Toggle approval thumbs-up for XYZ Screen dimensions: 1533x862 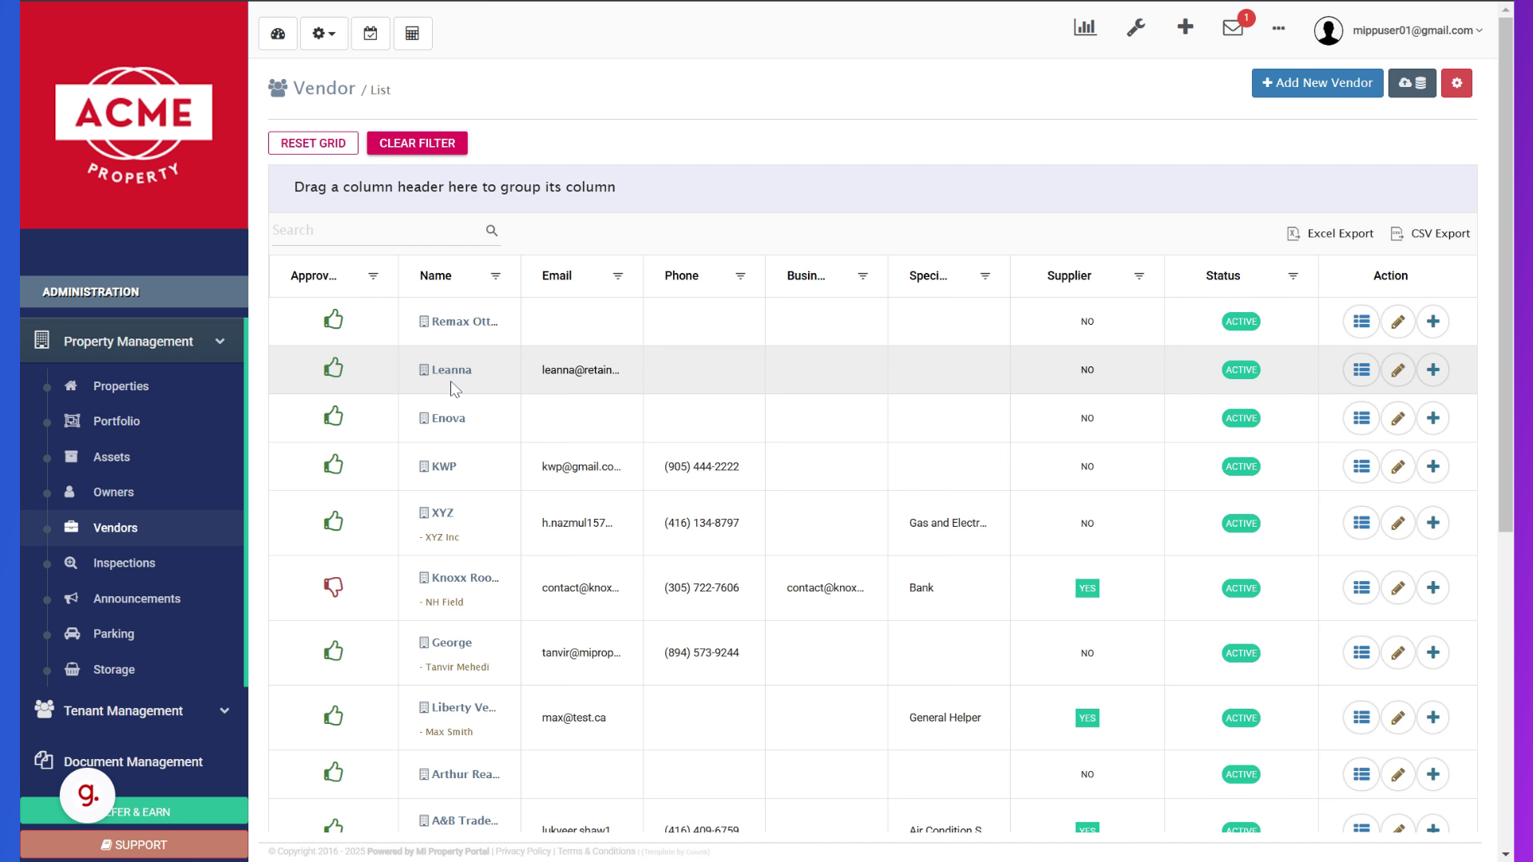[333, 521]
